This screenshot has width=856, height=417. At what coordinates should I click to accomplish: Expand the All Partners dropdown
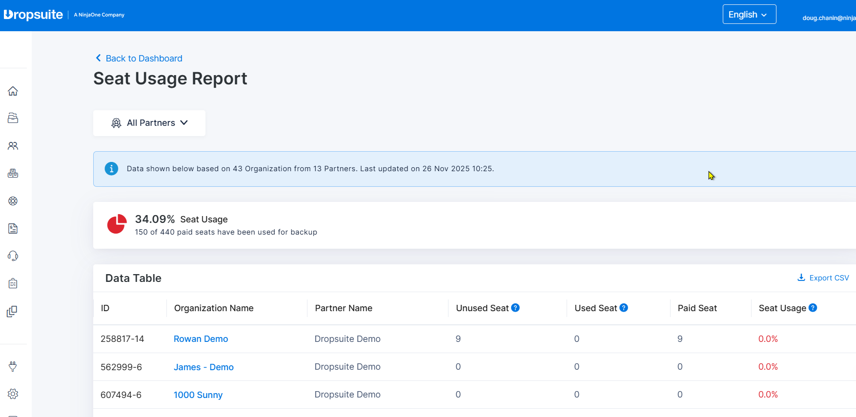click(149, 123)
